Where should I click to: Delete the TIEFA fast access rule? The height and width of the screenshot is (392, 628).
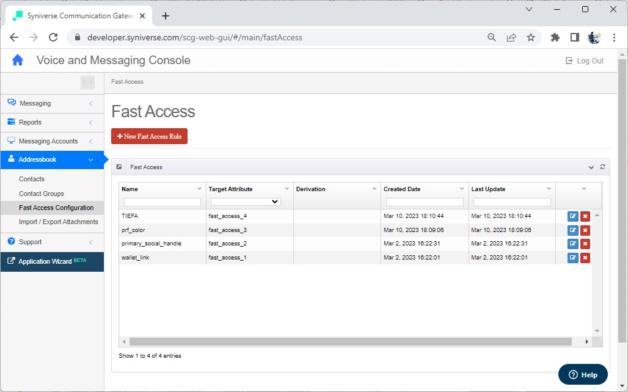pyautogui.click(x=585, y=216)
